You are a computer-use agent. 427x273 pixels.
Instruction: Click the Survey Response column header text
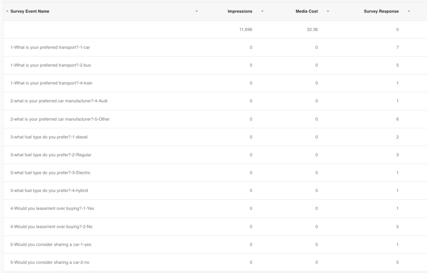pos(381,11)
